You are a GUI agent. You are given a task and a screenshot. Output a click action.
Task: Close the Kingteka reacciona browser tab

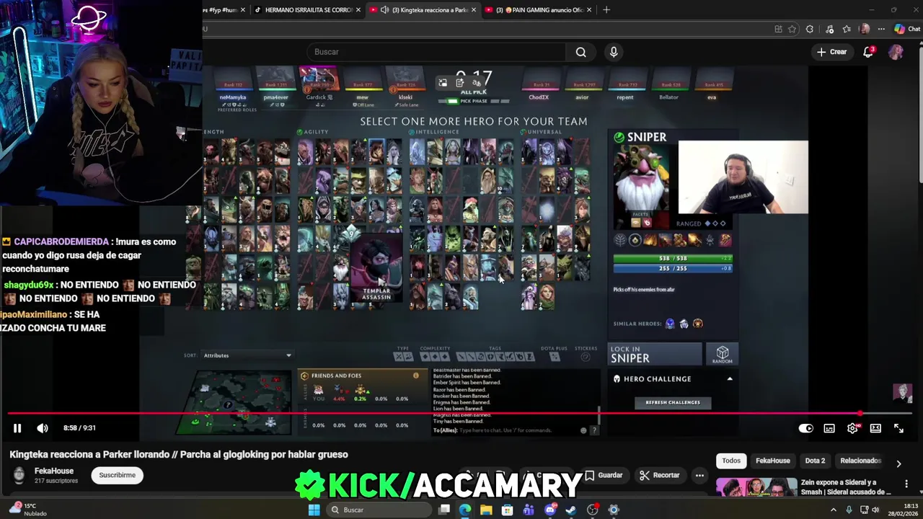point(474,10)
